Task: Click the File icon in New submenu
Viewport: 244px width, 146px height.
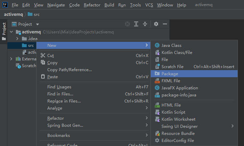Action: (x=157, y=59)
